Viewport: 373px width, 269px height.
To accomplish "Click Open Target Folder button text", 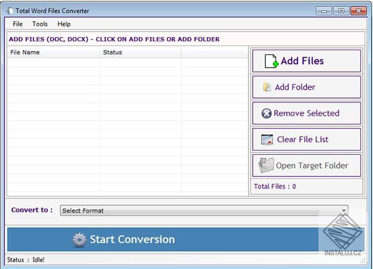I will tap(312, 166).
